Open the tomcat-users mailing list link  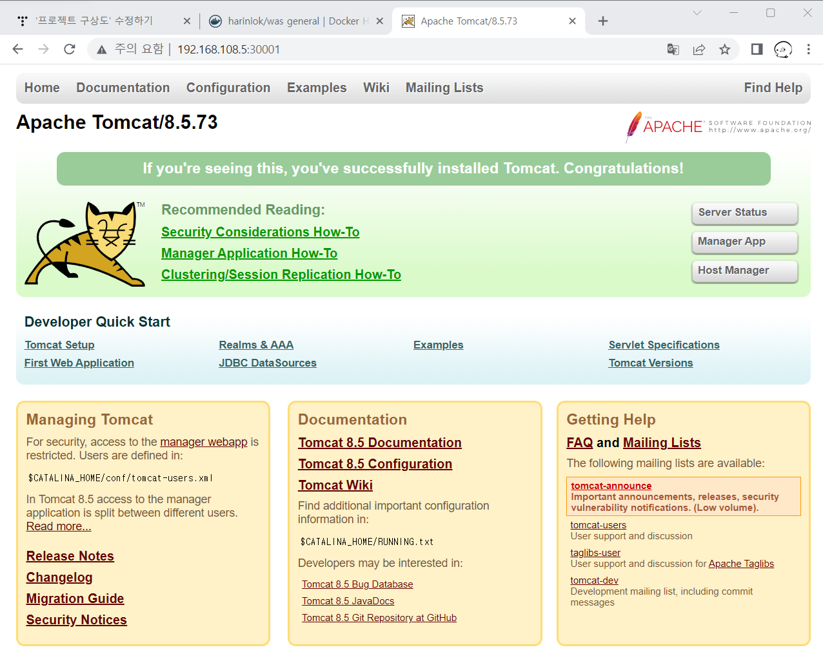599,525
